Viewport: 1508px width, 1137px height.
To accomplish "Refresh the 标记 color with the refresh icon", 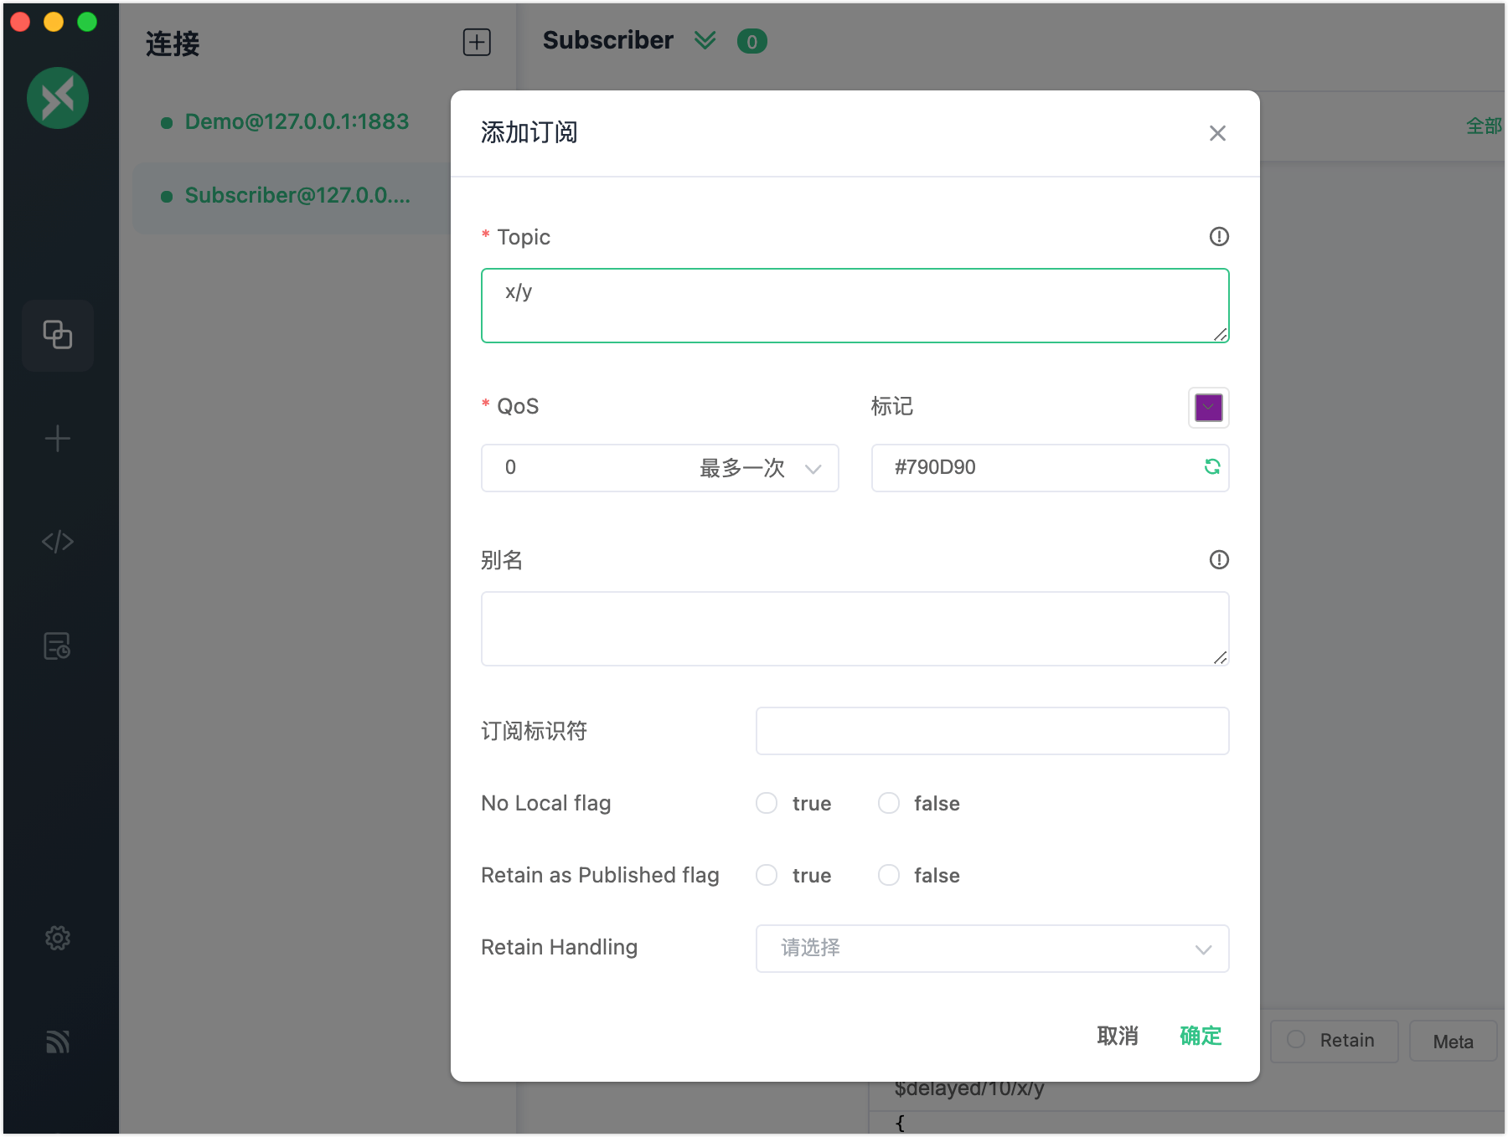I will [x=1212, y=467].
